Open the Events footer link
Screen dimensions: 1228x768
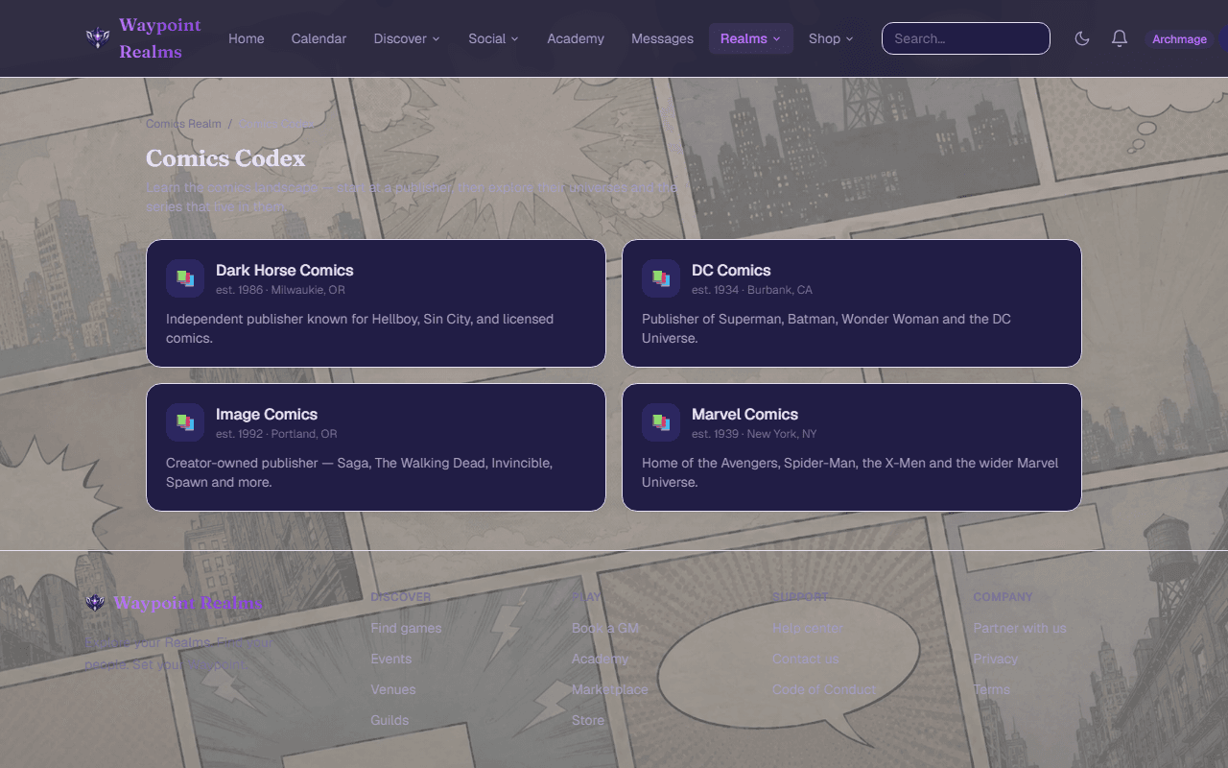coord(391,659)
